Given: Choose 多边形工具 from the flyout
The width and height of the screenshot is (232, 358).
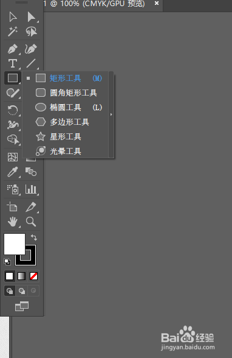Looking at the screenshot, I should pyautogui.click(x=66, y=122).
